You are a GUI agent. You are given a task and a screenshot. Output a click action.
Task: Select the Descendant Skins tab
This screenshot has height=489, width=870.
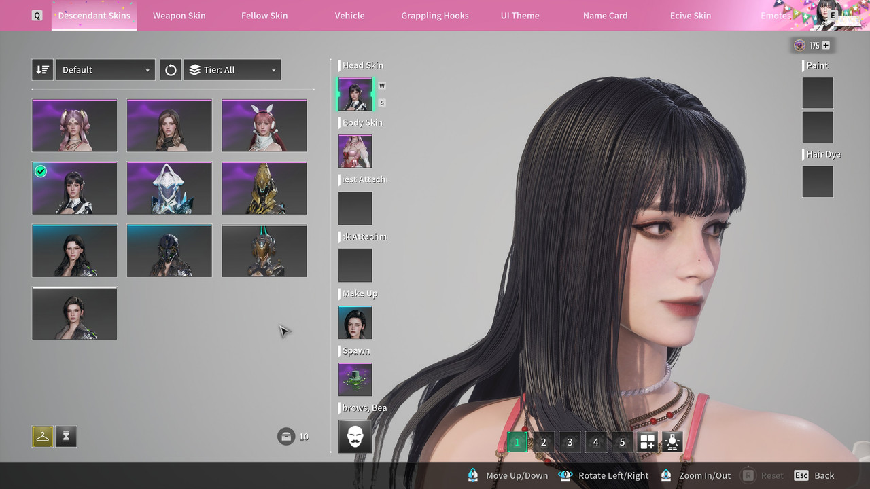point(94,15)
